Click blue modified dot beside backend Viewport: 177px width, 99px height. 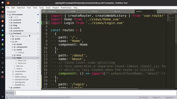38,23
